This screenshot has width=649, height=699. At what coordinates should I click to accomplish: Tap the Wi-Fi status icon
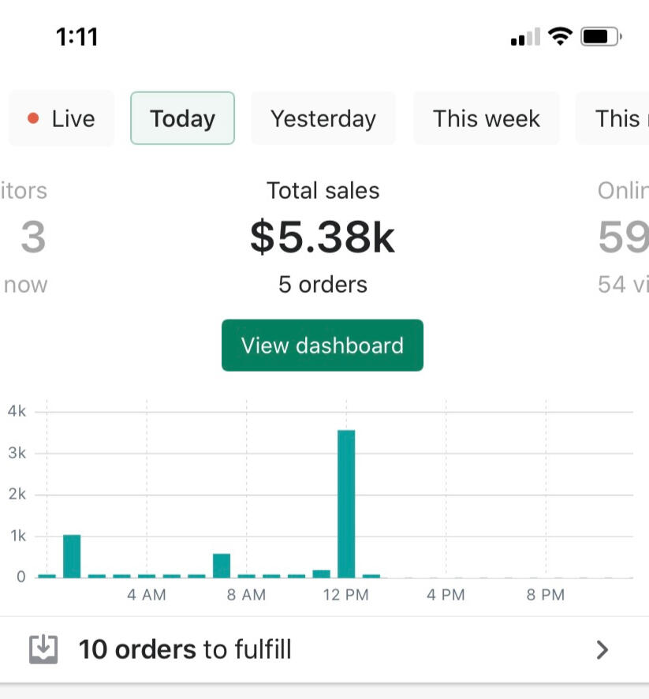tap(560, 36)
